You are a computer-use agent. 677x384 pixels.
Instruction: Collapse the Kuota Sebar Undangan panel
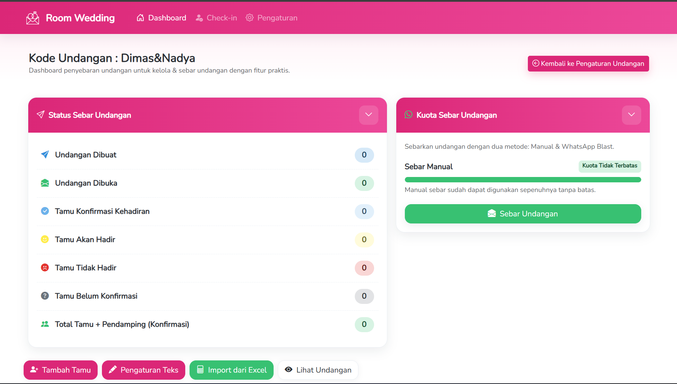coord(631,115)
